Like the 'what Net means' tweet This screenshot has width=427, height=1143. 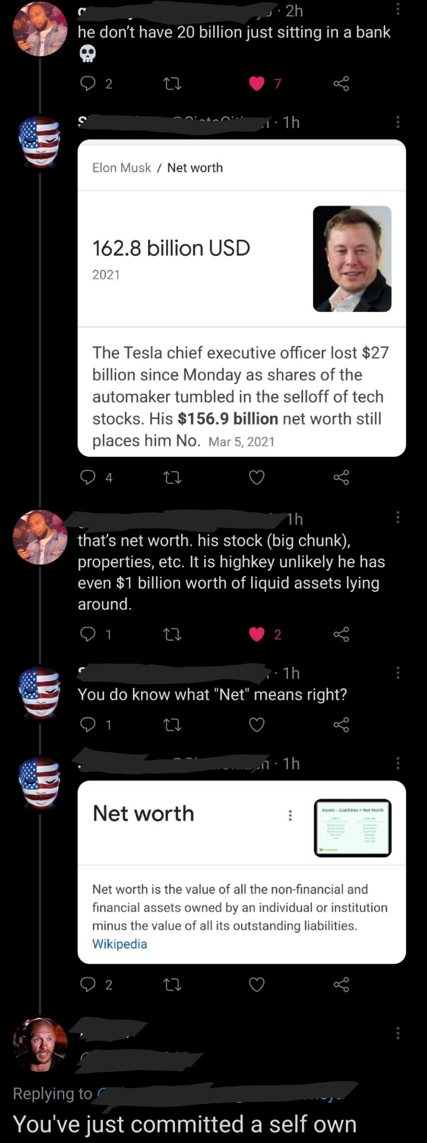click(x=257, y=725)
